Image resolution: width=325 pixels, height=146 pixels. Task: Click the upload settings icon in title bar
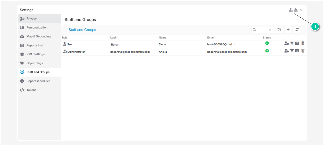click(x=291, y=10)
